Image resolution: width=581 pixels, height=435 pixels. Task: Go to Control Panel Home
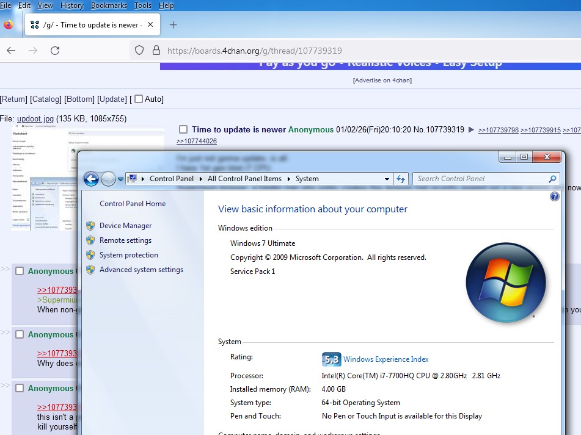coord(133,203)
